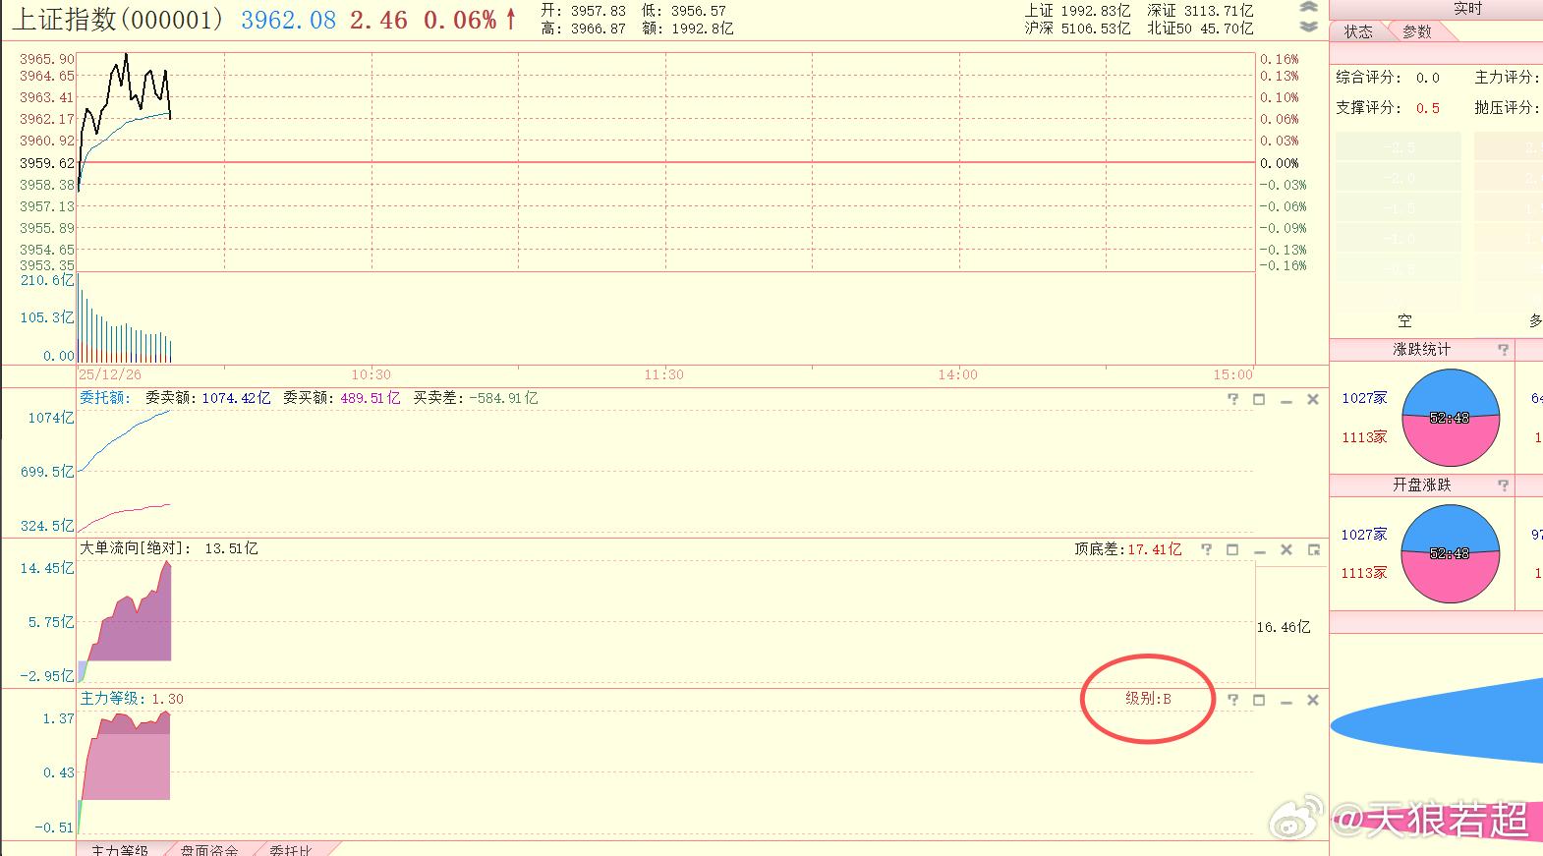Minimize the 大单流向 panel
Image resolution: width=1543 pixels, height=856 pixels.
point(1259,550)
